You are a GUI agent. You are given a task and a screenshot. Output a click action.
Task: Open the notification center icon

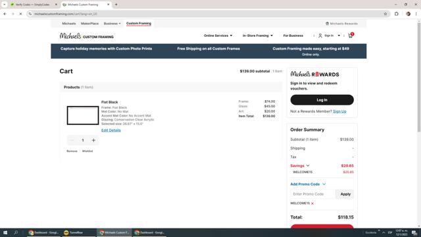coord(414,232)
